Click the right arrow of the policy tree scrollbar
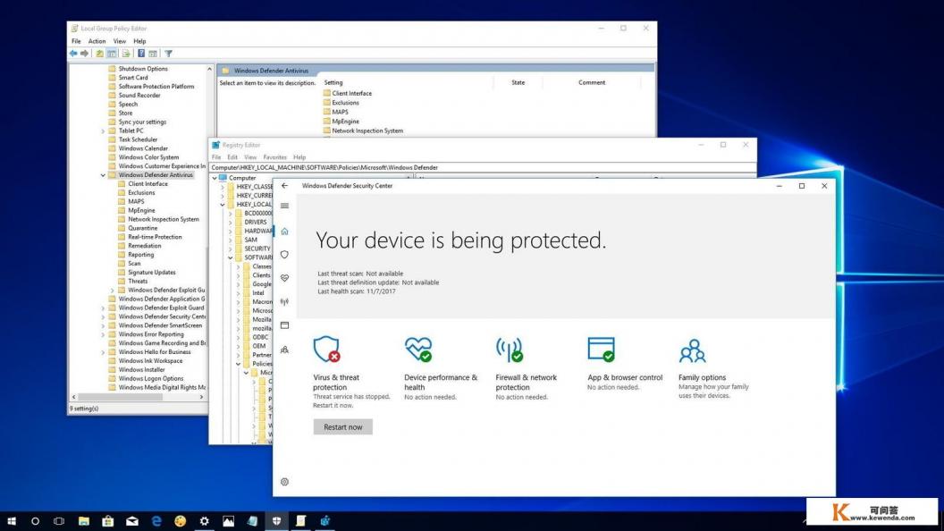The width and height of the screenshot is (944, 531). pyautogui.click(x=202, y=397)
